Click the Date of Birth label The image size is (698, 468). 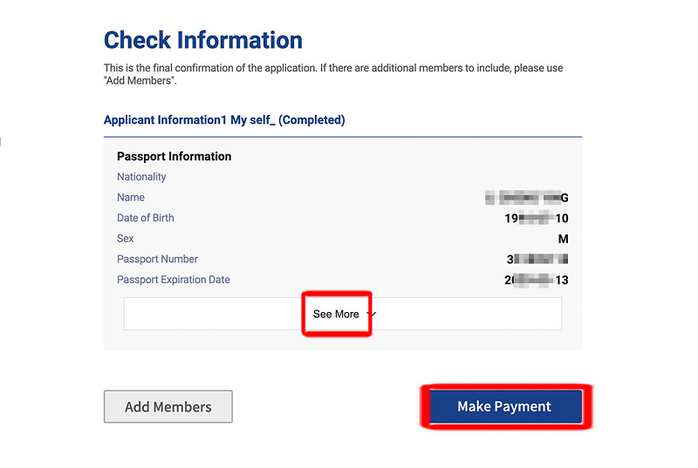[x=146, y=218]
